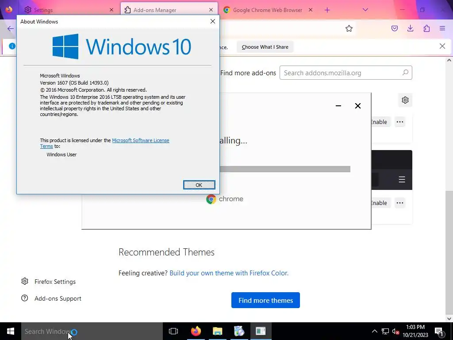Open the list all tabs dropdown
The image size is (453, 340).
click(365, 10)
